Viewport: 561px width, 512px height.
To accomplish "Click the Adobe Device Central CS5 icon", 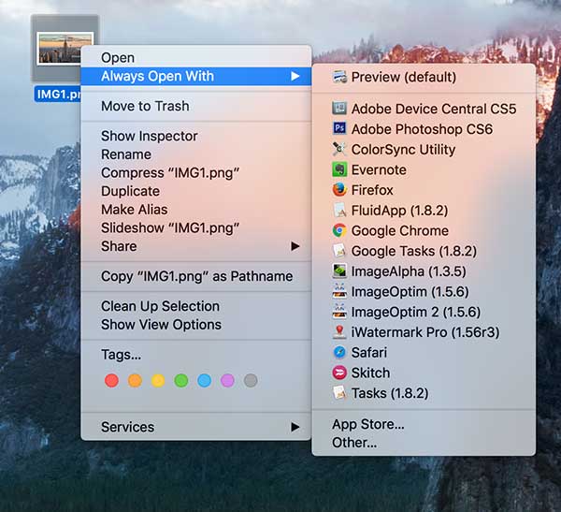I will point(339,109).
